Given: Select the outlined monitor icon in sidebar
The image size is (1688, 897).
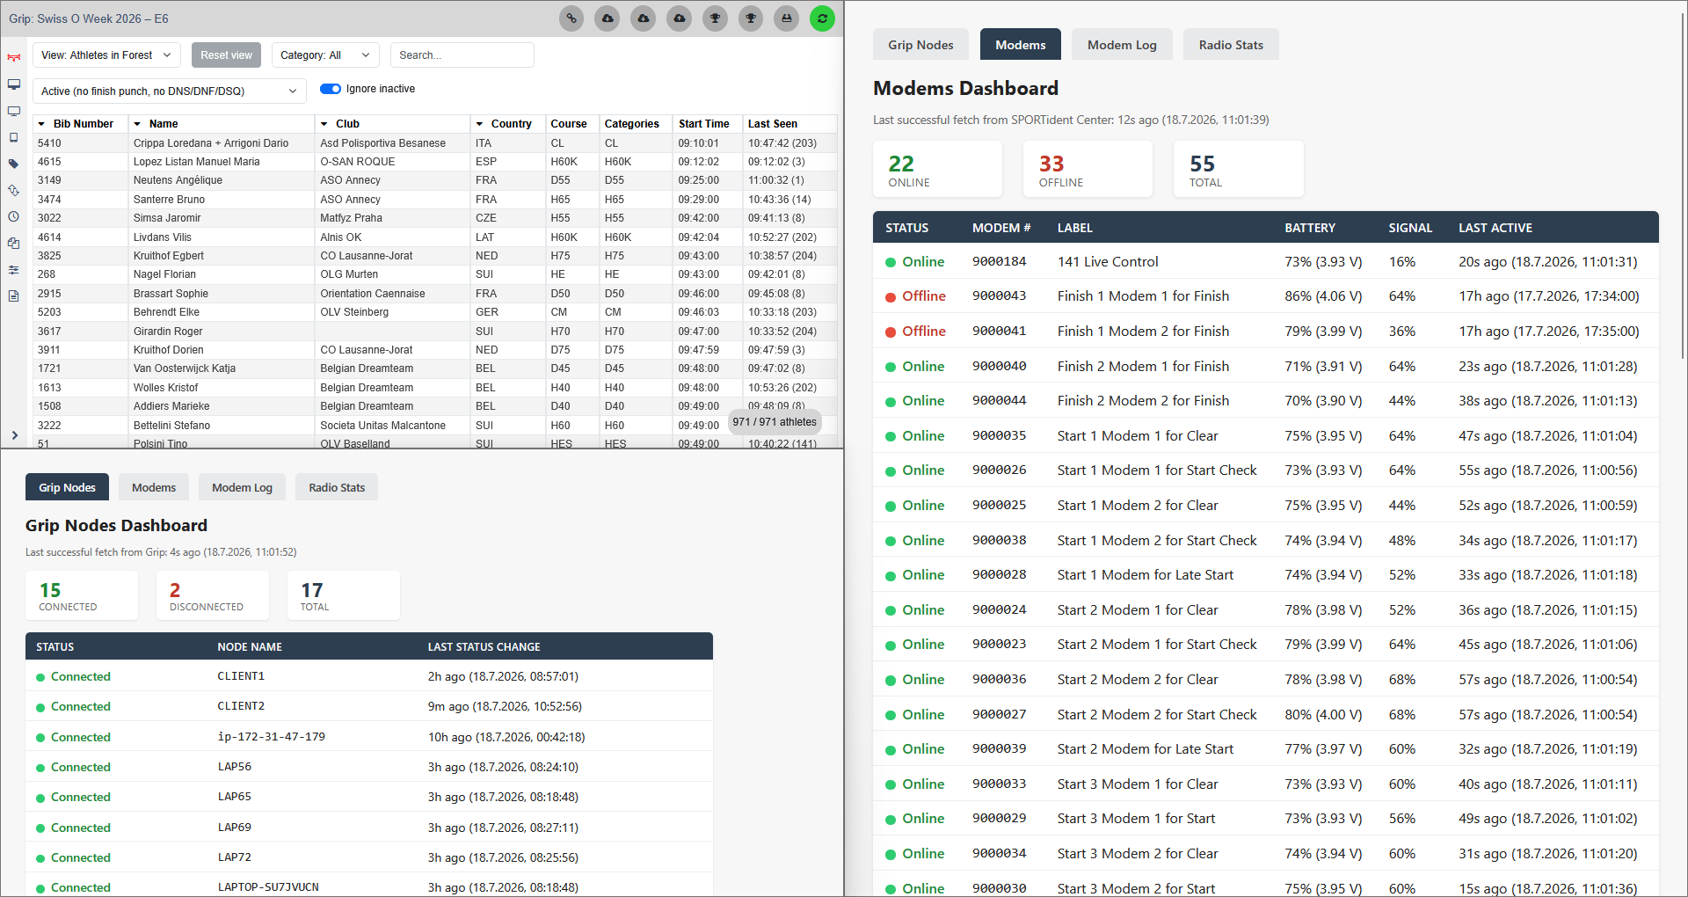Looking at the screenshot, I should [x=13, y=111].
